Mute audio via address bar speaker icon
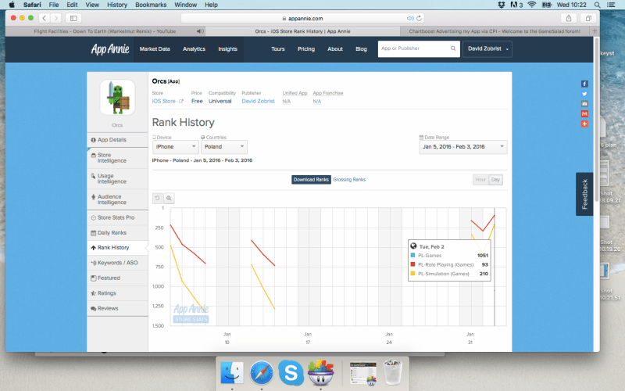 pos(409,18)
